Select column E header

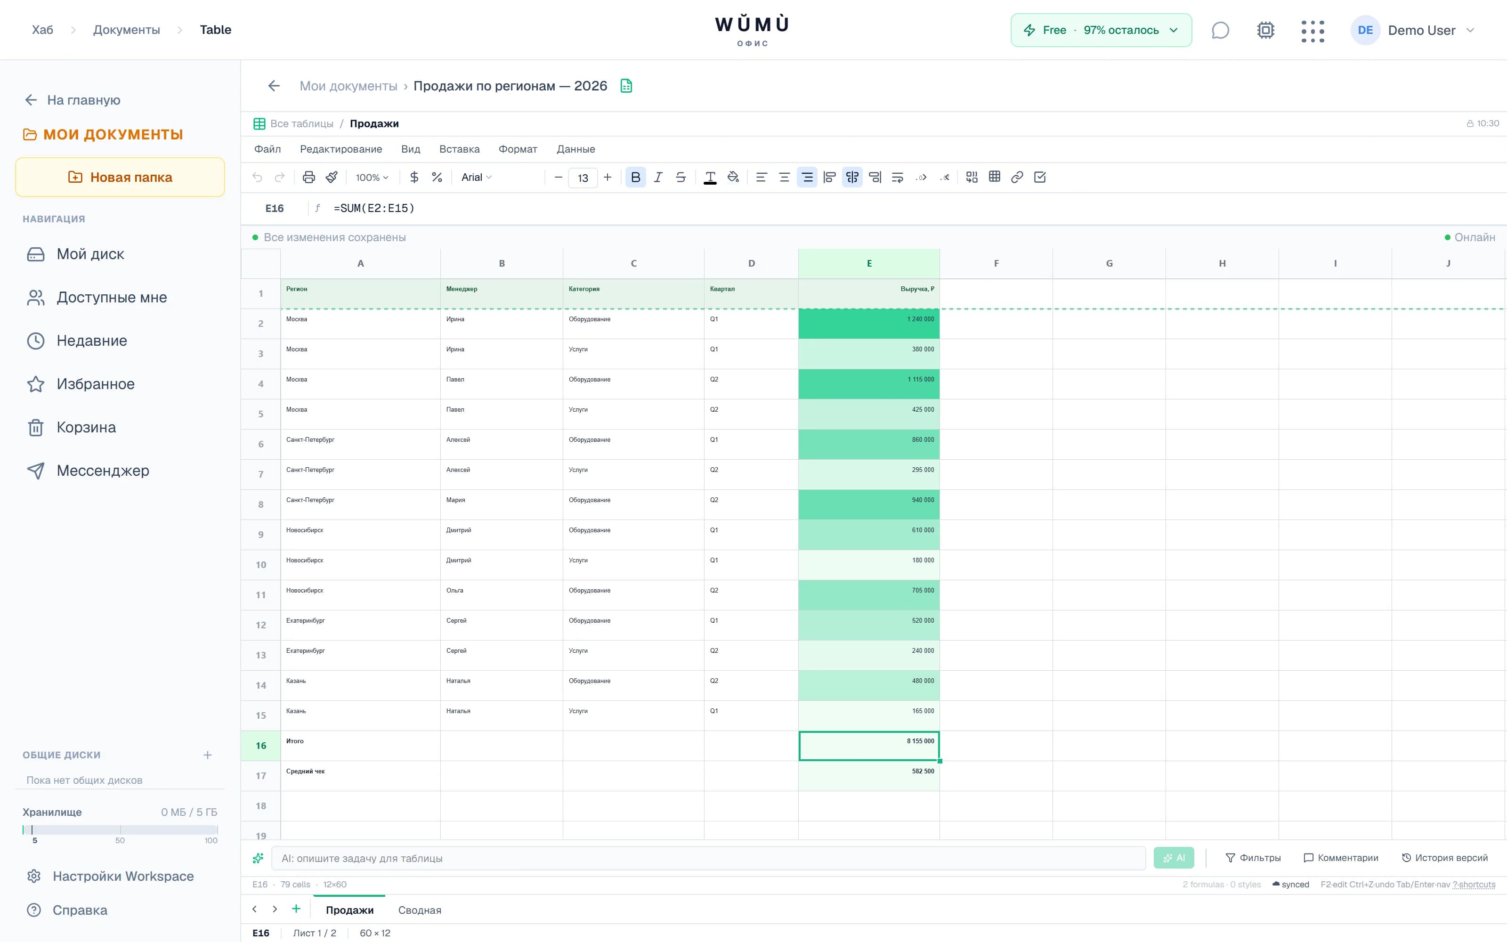869,264
